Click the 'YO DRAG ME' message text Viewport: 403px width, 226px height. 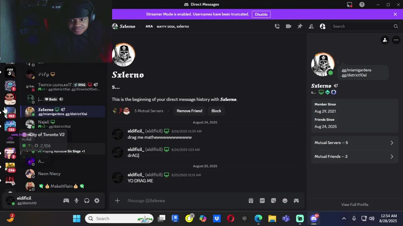coord(140,181)
